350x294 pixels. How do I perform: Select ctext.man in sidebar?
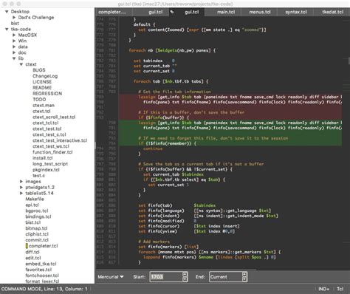[x=44, y=106]
